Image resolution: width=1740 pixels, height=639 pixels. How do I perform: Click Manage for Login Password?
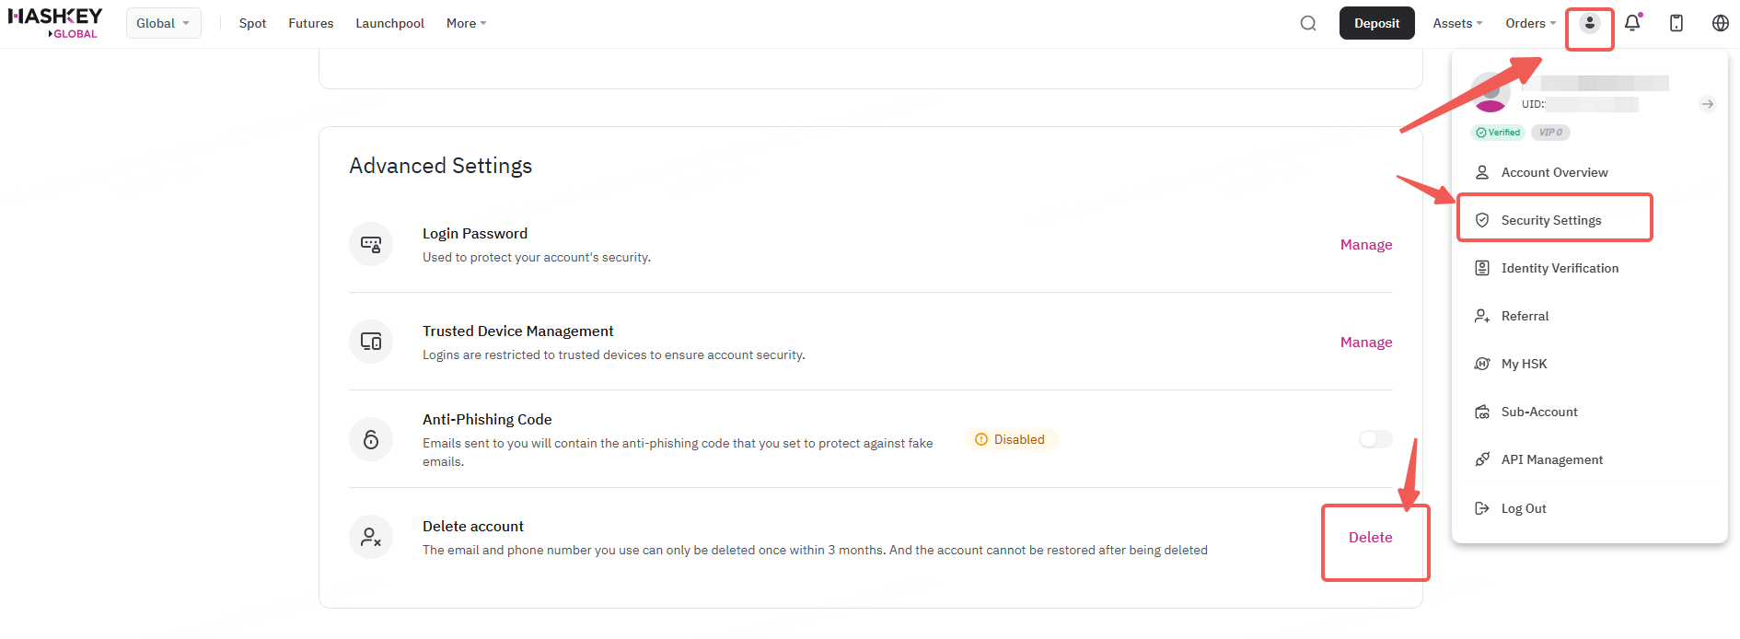(x=1366, y=245)
